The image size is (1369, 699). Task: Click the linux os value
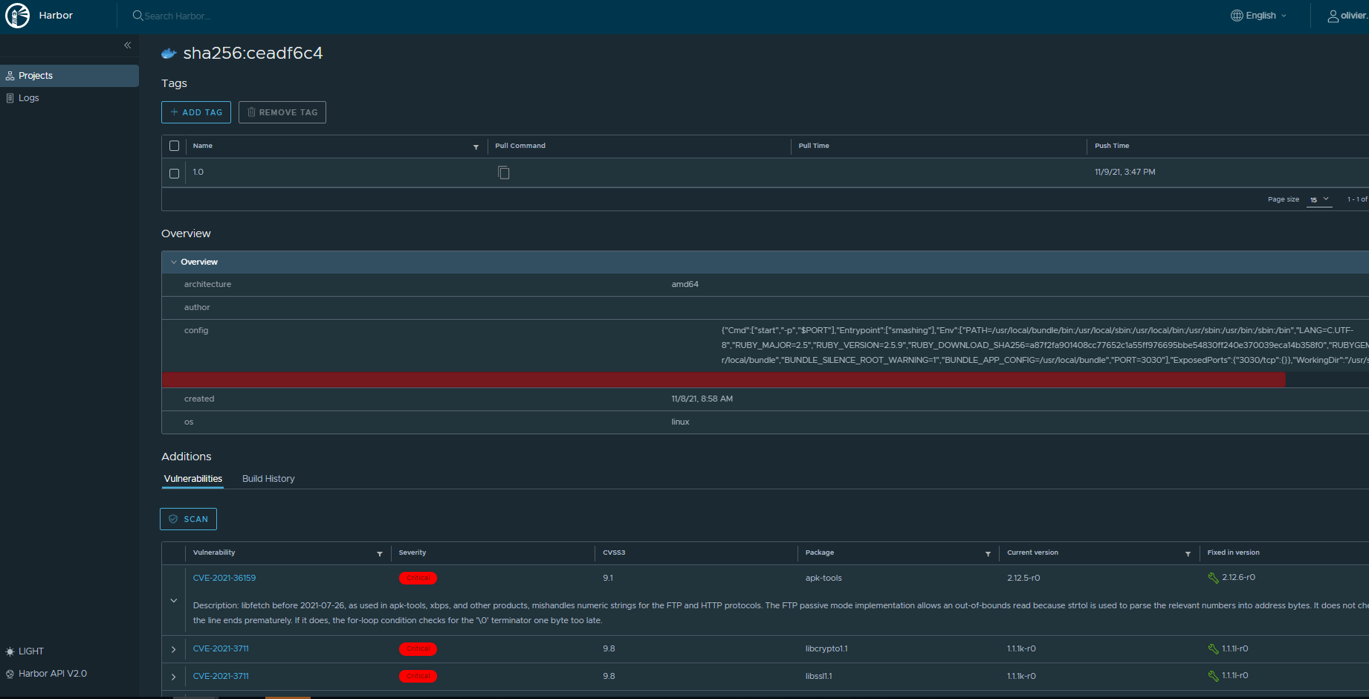[x=680, y=422]
